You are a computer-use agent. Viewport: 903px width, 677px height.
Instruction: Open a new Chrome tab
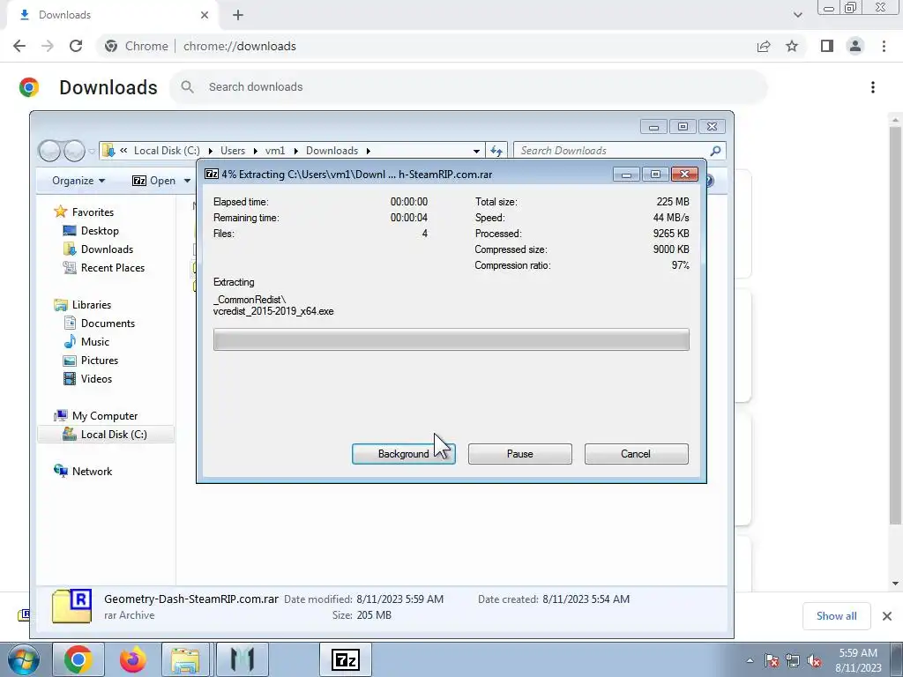point(238,15)
